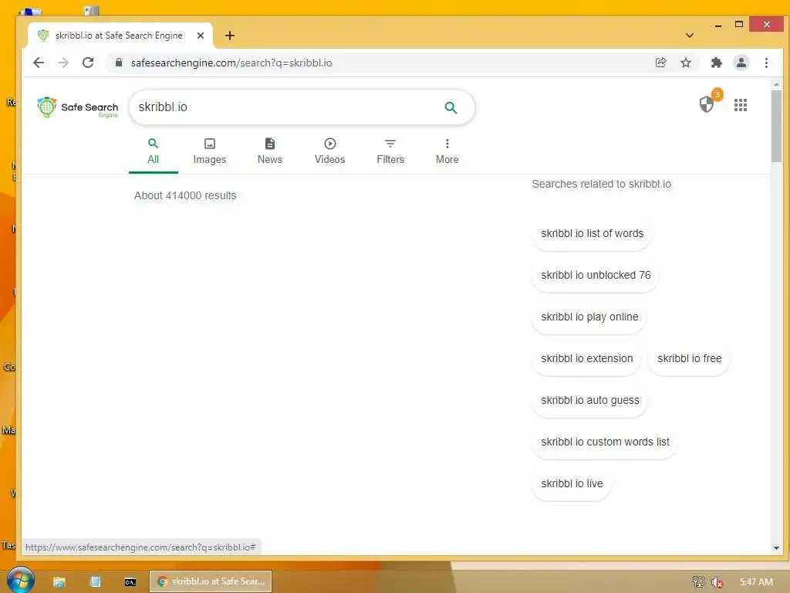Screen dimensions: 790x593
Task: Click the address bar URL
Action: (x=231, y=63)
